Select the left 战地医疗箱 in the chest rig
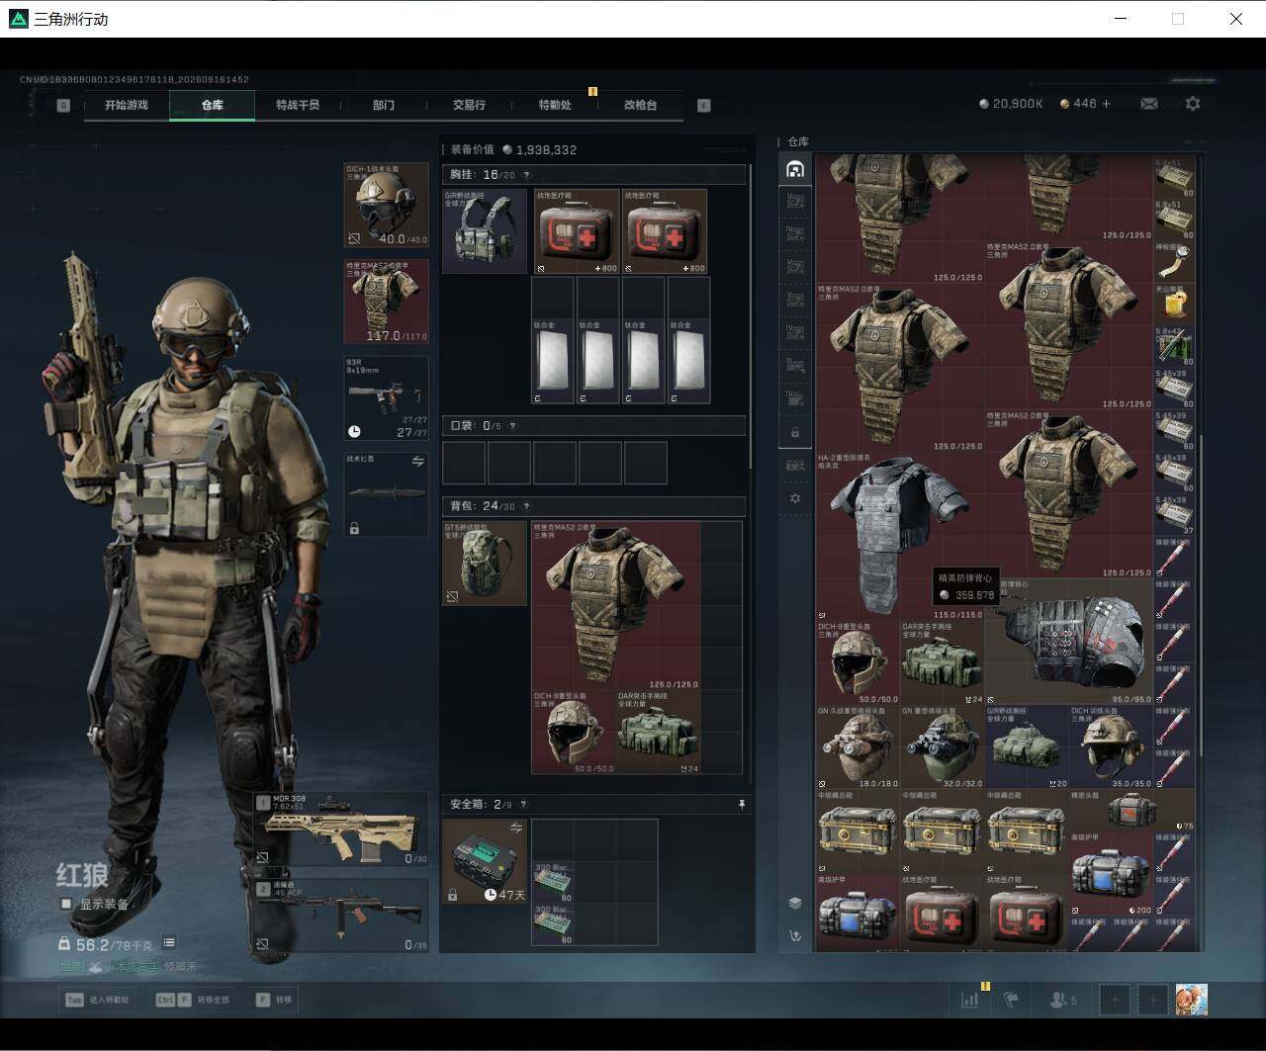 [x=577, y=231]
